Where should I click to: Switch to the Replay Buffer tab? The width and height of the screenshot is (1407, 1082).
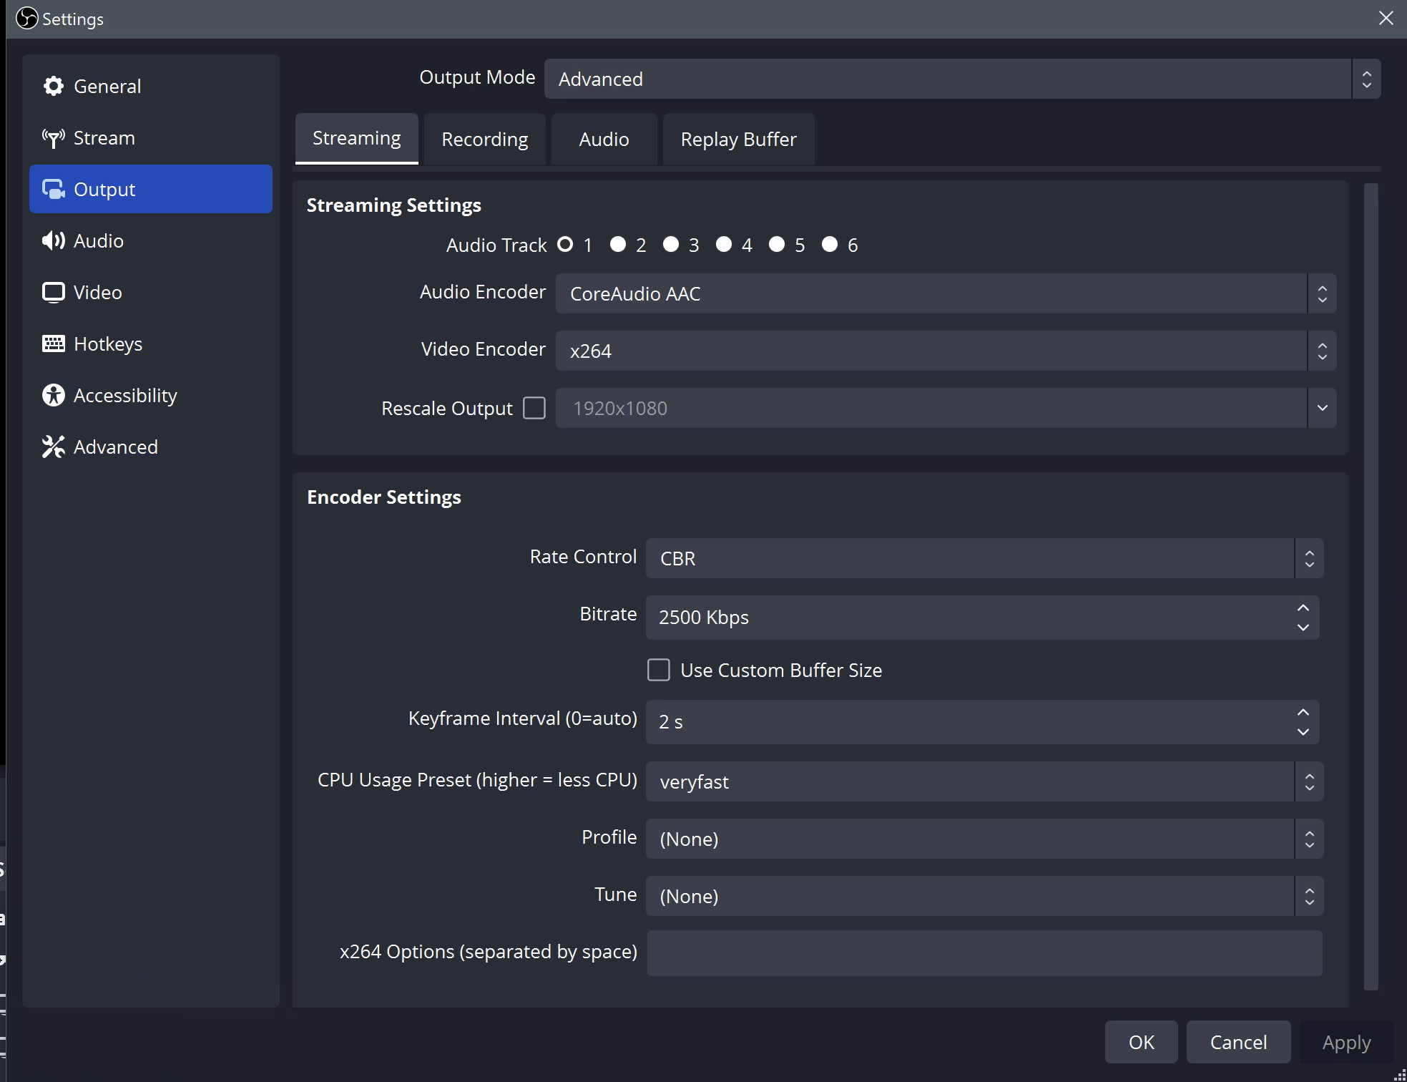click(x=738, y=139)
